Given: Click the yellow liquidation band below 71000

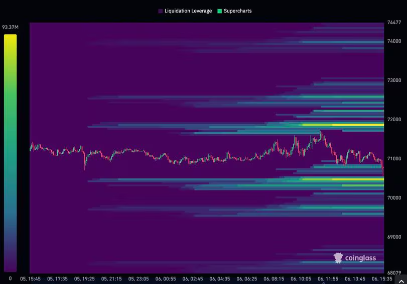Looking at the screenshot, I should (341, 179).
